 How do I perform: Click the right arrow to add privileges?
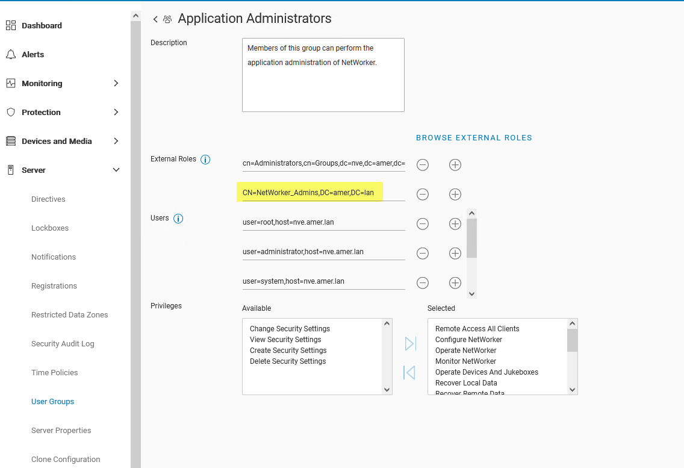click(x=410, y=343)
